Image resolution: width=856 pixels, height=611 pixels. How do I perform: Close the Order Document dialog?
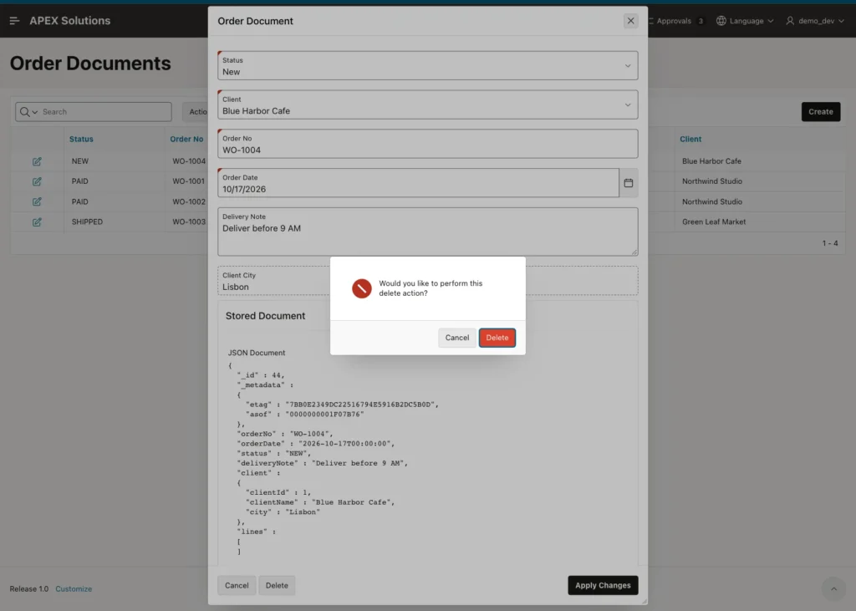point(630,21)
